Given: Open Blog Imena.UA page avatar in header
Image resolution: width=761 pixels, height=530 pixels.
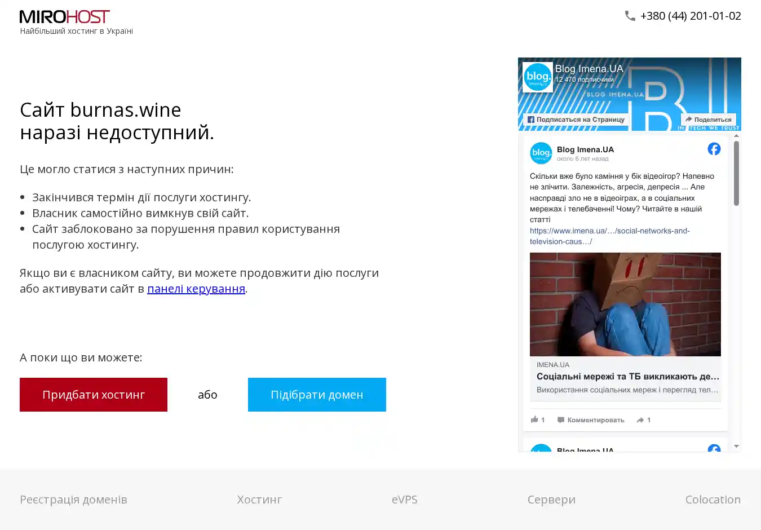Looking at the screenshot, I should (538, 77).
